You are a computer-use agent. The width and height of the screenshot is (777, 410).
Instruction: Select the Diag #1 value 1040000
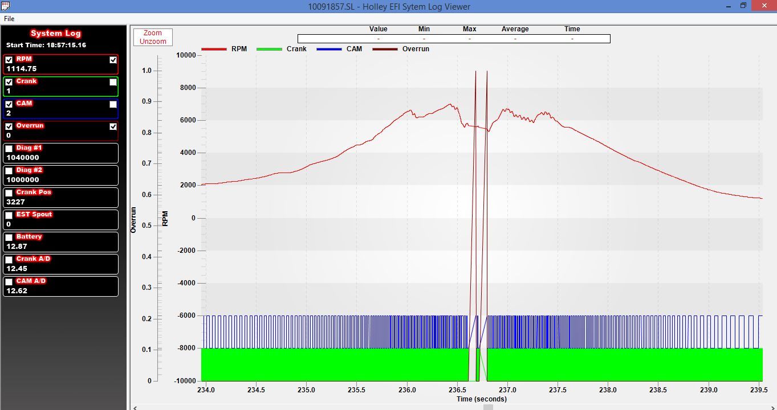click(x=23, y=158)
